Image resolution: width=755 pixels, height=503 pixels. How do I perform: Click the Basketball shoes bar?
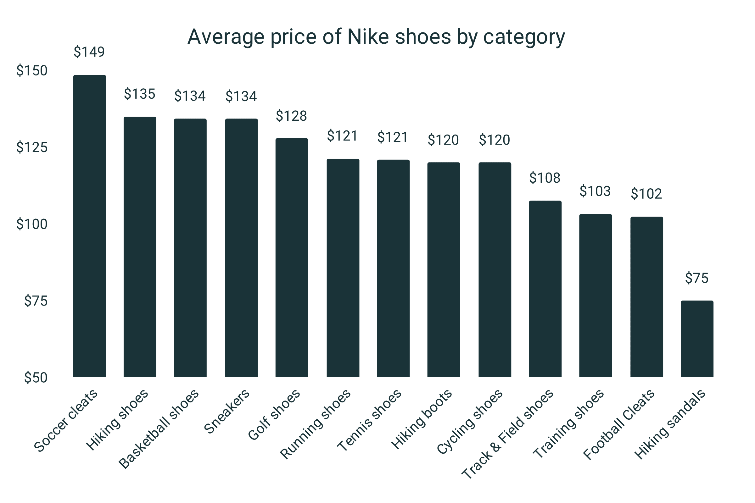point(190,248)
